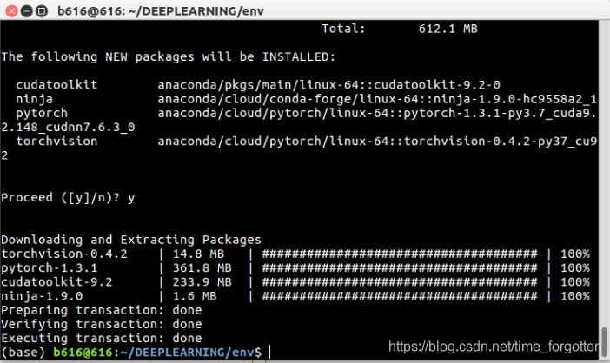This screenshot has height=363, width=610.
Task: Click 'torchvision-0.4.2' download row name
Action: (x=64, y=254)
